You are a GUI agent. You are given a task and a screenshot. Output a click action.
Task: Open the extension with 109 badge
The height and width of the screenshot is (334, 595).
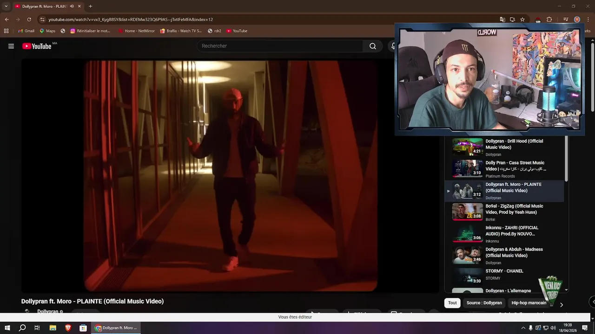coord(538,19)
